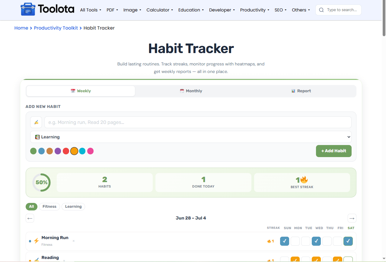The width and height of the screenshot is (386, 262).
Task: Select the orange color swatch
Action: click(74, 151)
